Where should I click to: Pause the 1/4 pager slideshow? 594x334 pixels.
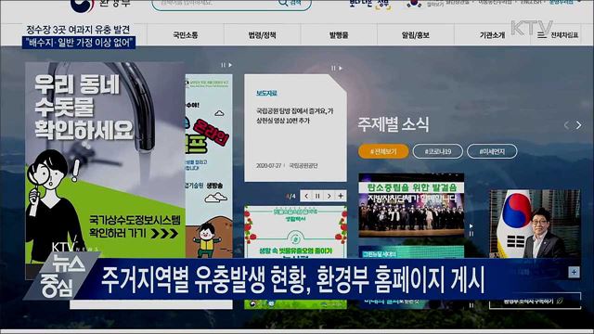tap(317, 196)
